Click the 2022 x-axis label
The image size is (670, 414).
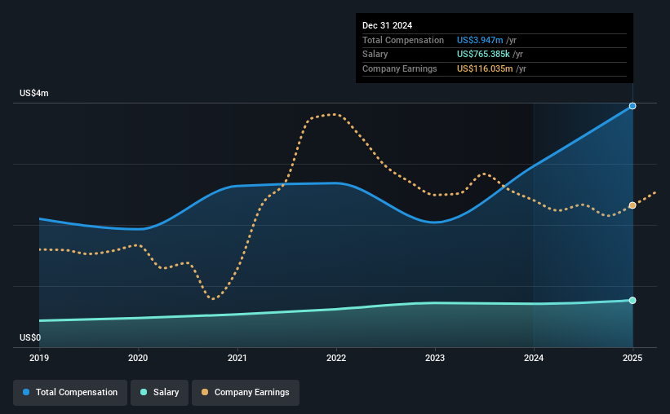point(336,358)
